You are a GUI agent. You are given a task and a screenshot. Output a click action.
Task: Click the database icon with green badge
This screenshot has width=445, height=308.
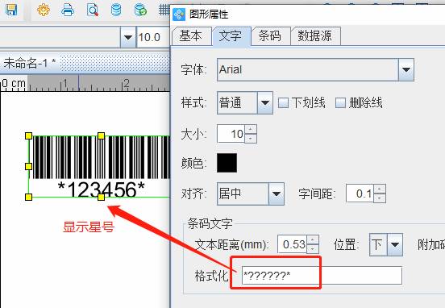[x=140, y=10]
